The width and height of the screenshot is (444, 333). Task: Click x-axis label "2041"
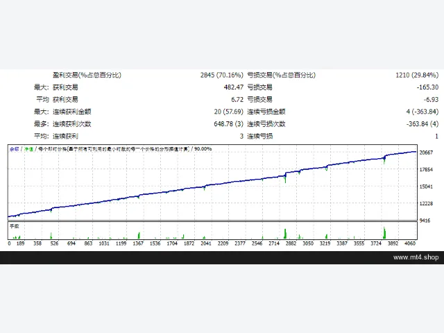[x=206, y=244]
